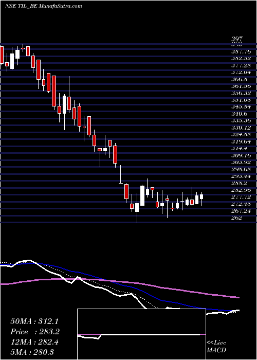Click the 282.96 price axis label
The width and height of the screenshot is (257, 360).
[241, 190]
